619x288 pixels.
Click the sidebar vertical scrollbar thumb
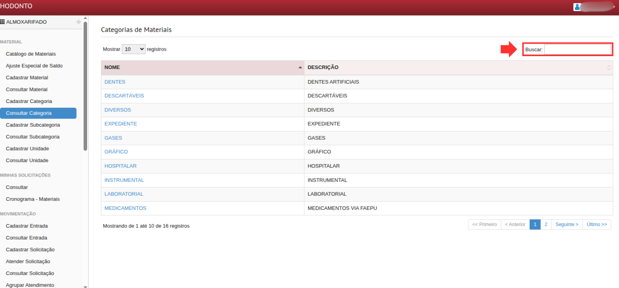(85, 85)
